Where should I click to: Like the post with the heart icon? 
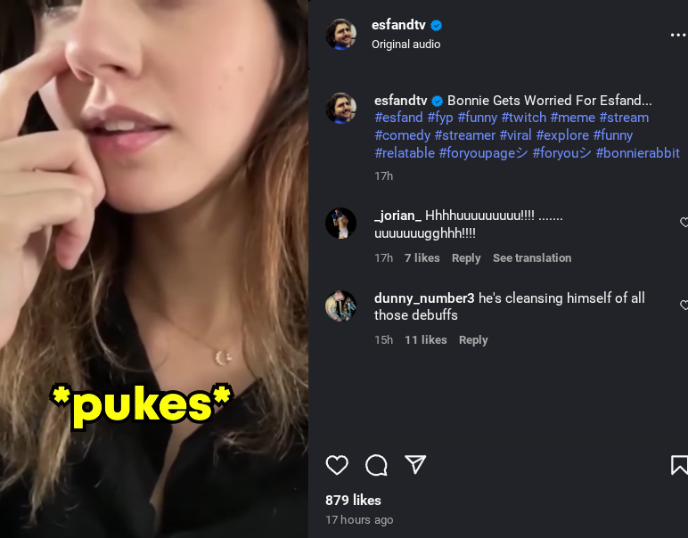tap(337, 465)
